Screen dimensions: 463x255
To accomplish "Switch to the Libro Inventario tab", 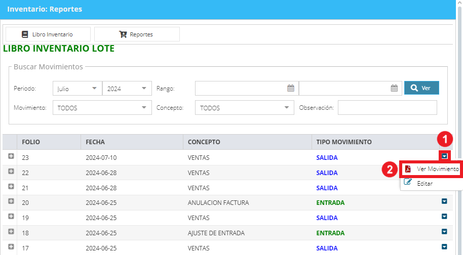I will 48,34.
